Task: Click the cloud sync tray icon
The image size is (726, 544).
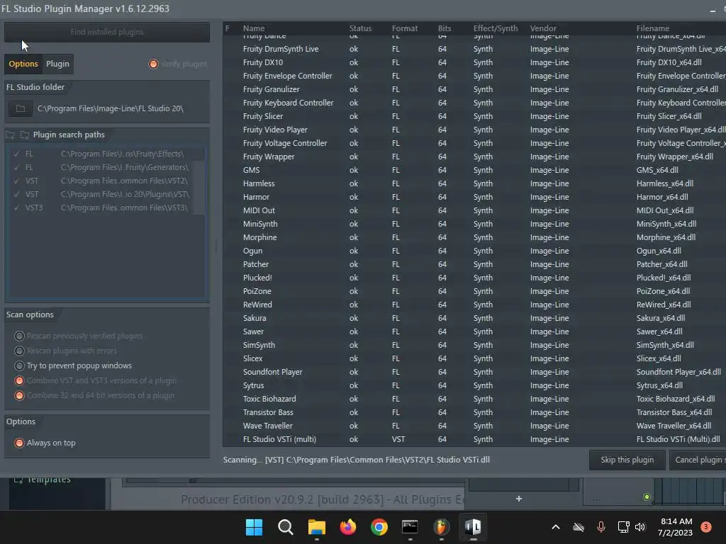Action: coord(579,527)
